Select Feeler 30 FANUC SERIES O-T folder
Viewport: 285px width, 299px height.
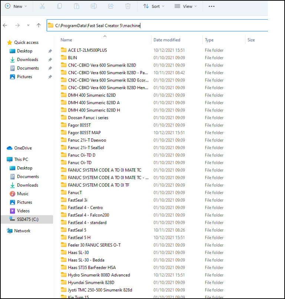click(x=94, y=245)
